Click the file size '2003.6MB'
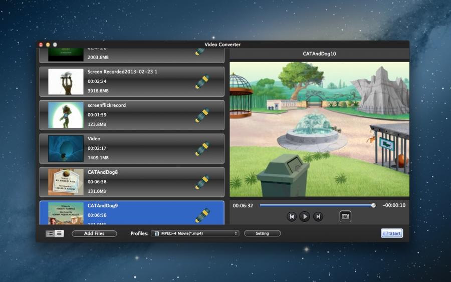Viewport: 451px width, 282px height. [98, 57]
